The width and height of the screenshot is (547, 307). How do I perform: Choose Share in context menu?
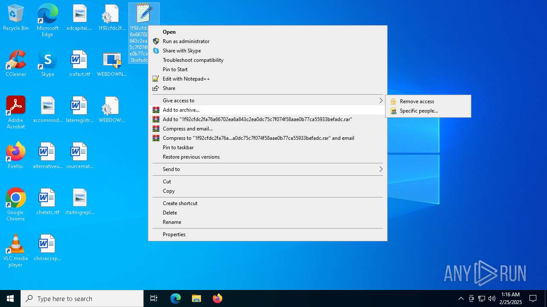pos(268,88)
